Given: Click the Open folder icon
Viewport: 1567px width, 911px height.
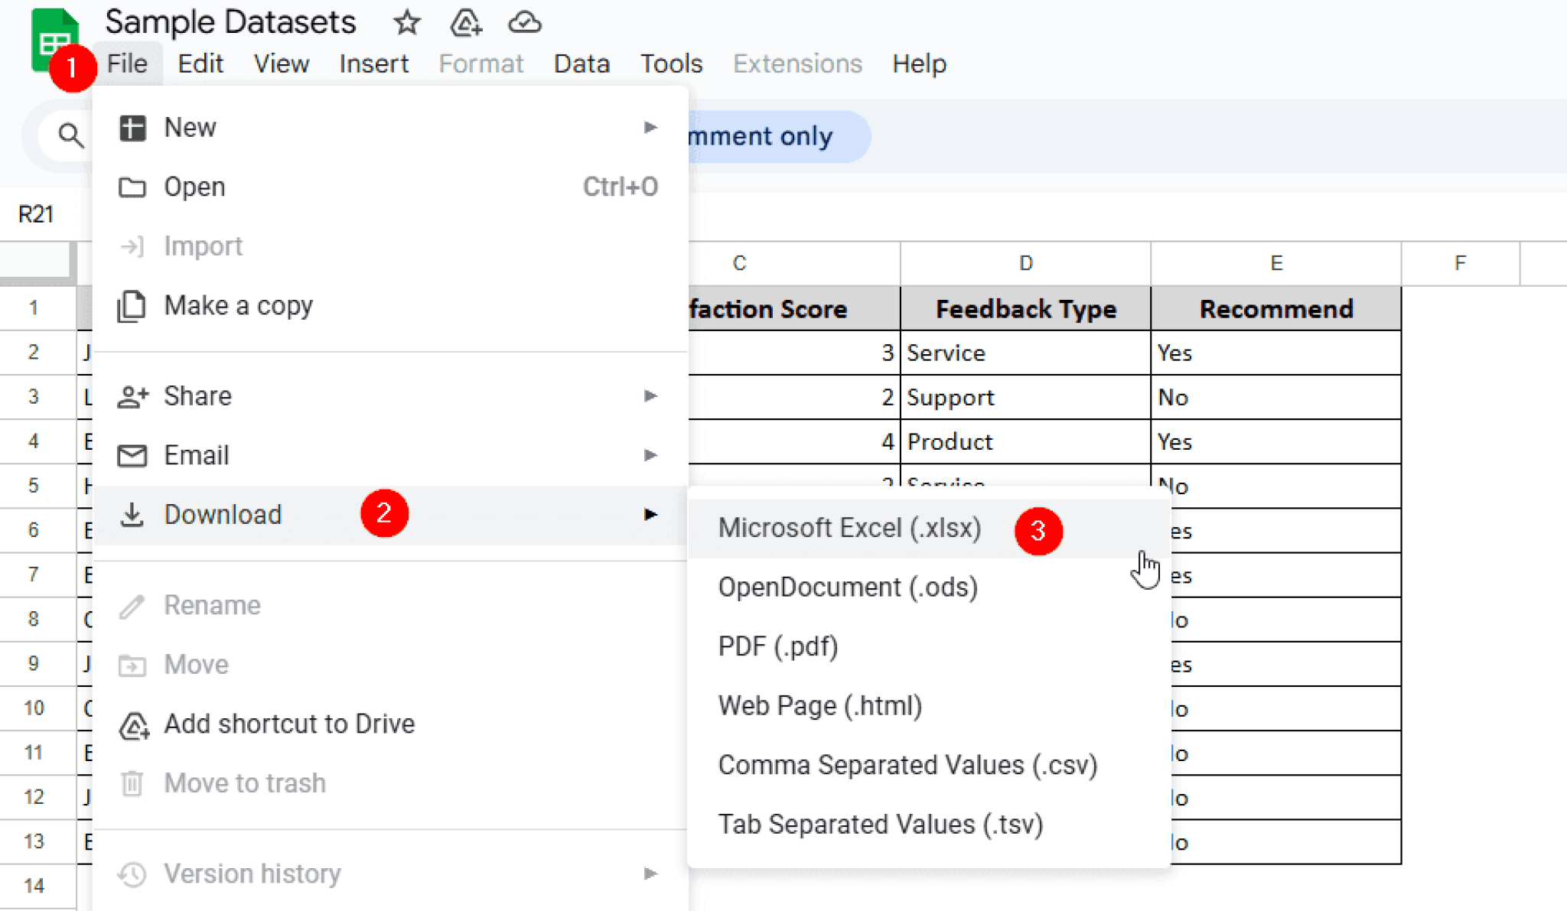Looking at the screenshot, I should [133, 187].
